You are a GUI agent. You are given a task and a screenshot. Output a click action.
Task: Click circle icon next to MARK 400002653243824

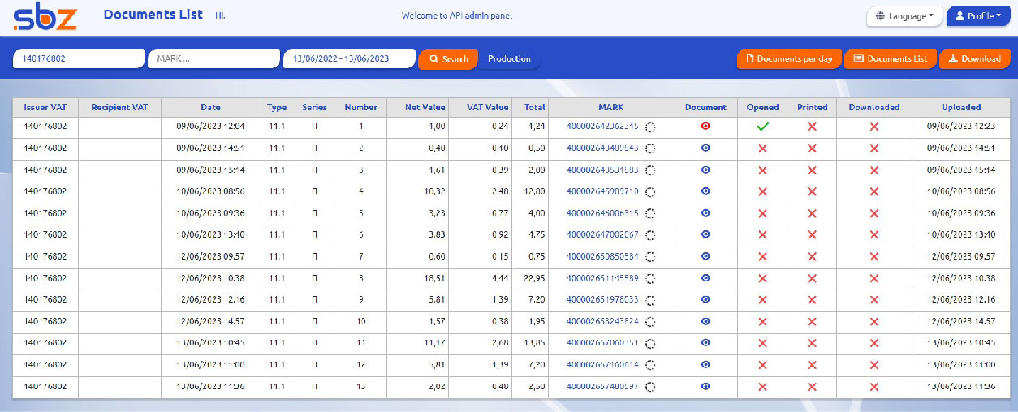point(650,322)
